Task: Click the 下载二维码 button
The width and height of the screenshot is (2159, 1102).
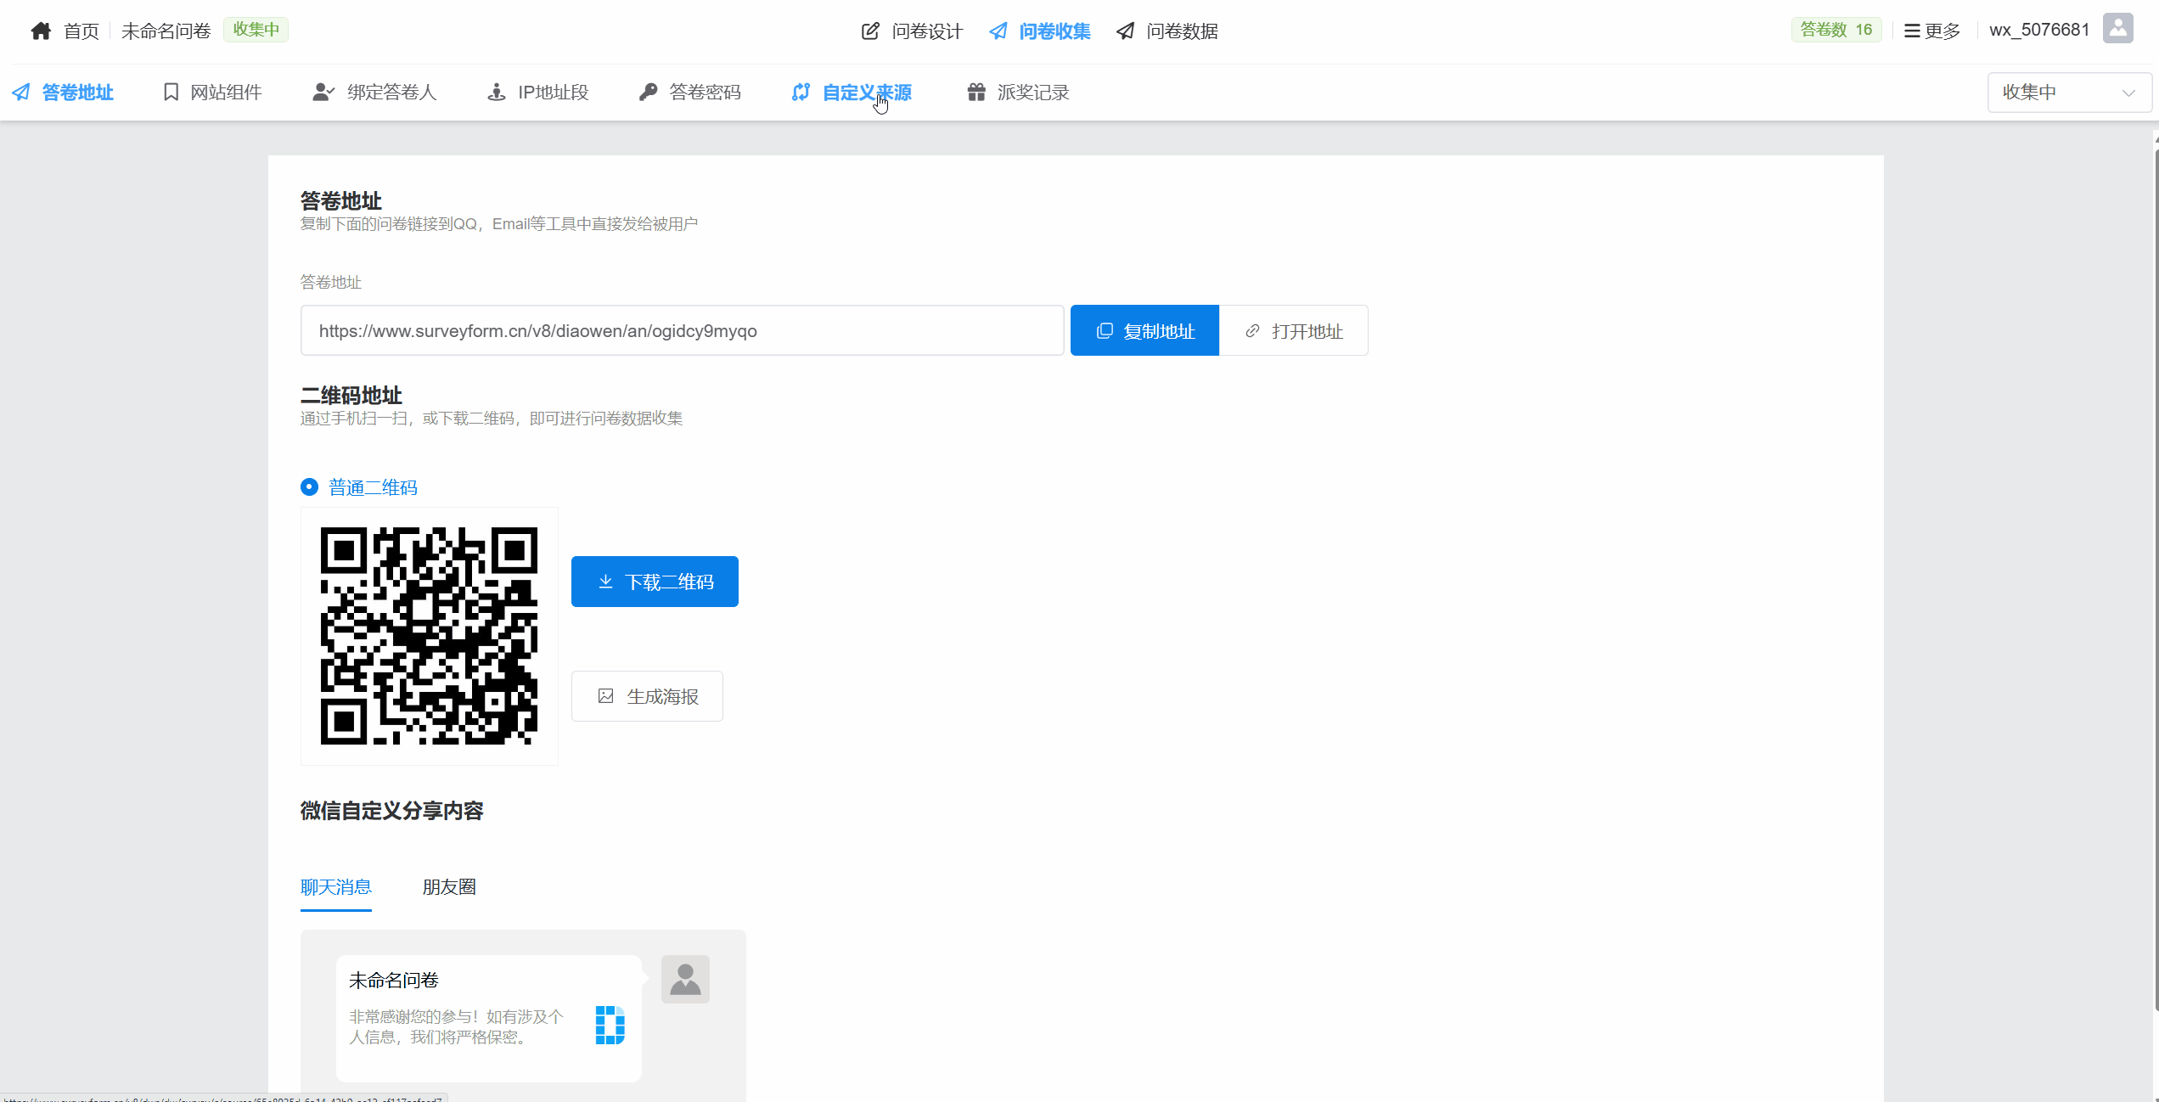Action: 655,582
